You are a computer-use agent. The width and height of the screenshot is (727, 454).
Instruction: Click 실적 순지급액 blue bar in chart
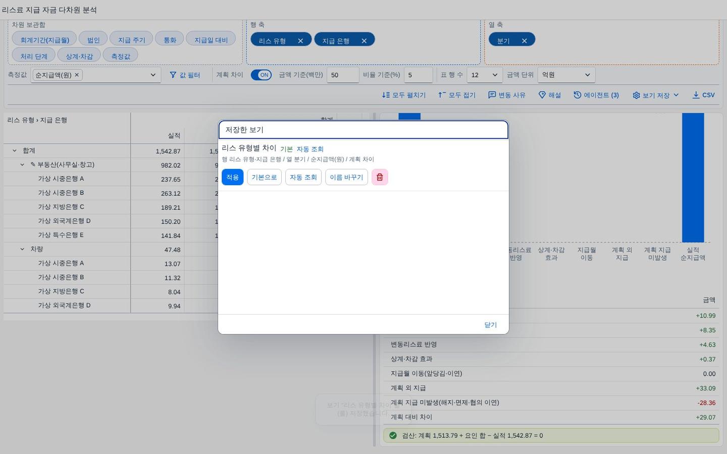coord(693,178)
